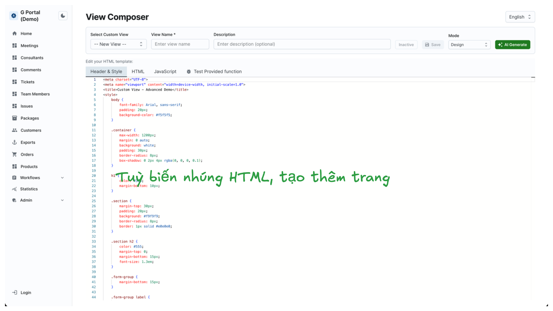The height and width of the screenshot is (311, 553).
Task: Click the Customers people icon
Action: tap(14, 130)
